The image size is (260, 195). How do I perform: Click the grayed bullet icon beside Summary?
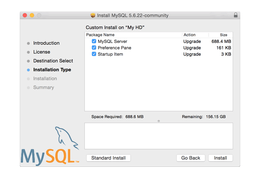[x=29, y=87]
